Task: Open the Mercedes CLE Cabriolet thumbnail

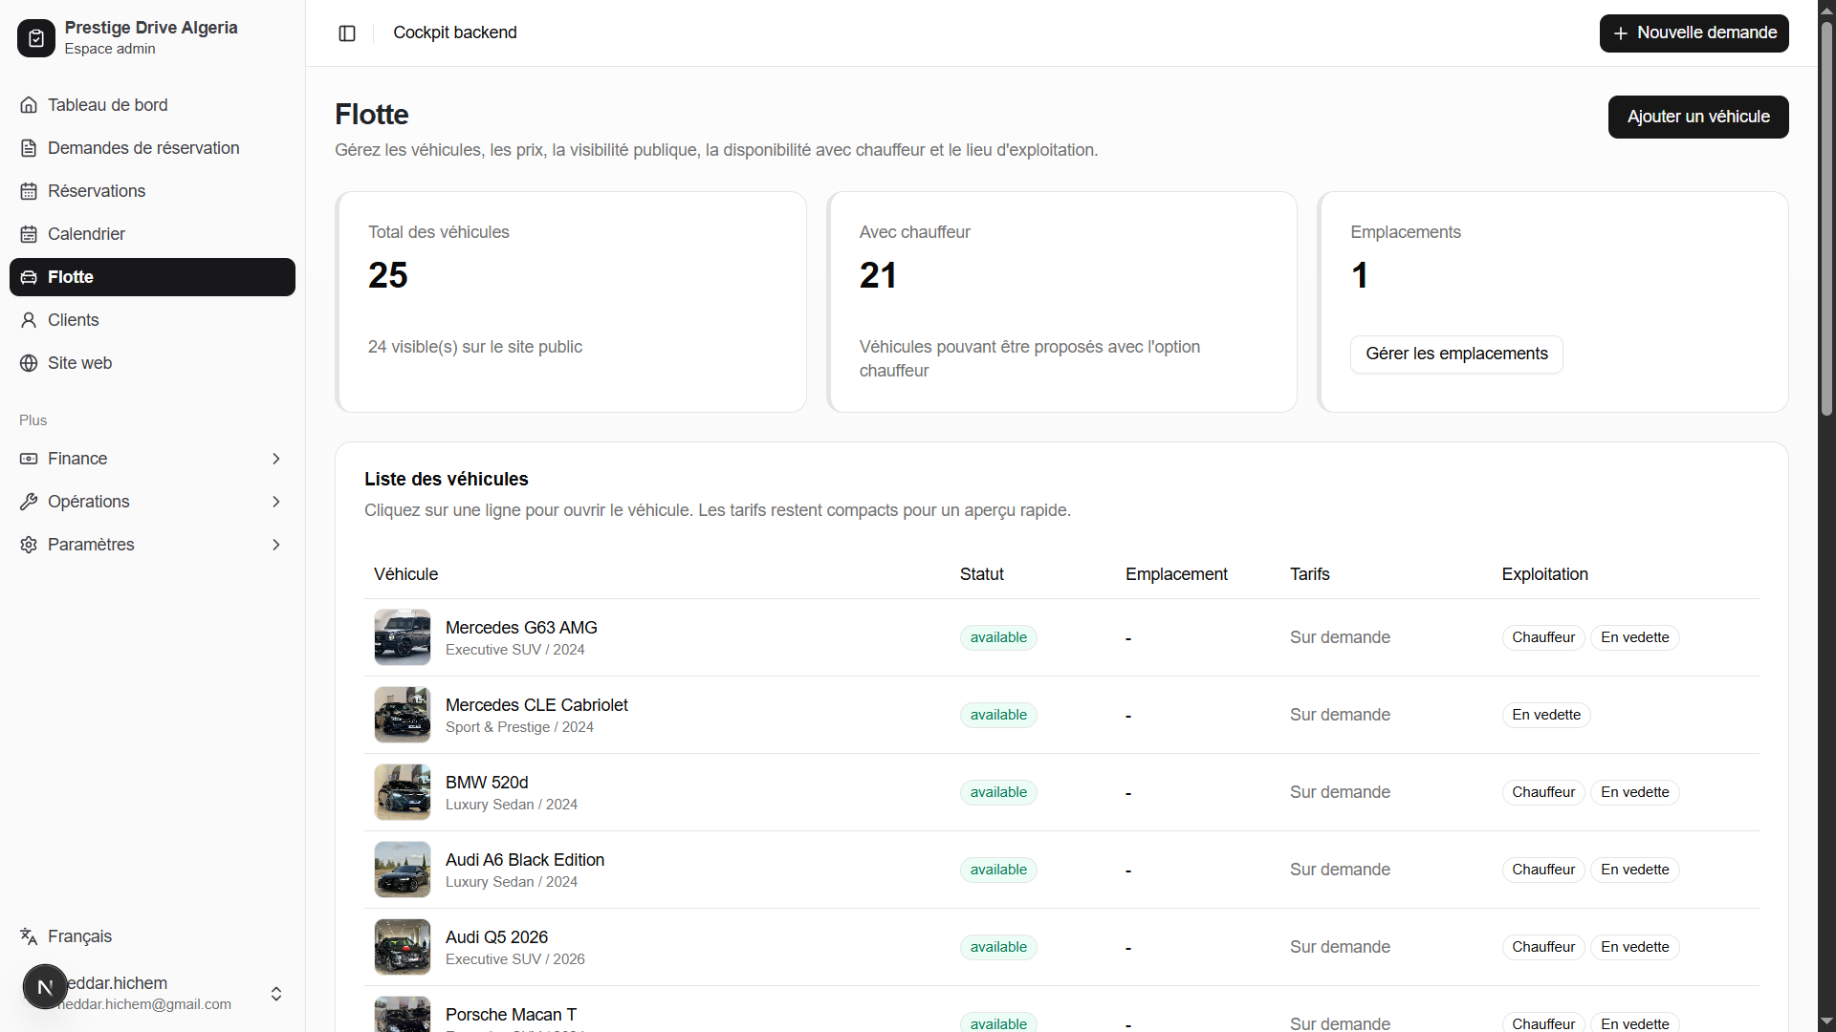Action: pyautogui.click(x=403, y=715)
